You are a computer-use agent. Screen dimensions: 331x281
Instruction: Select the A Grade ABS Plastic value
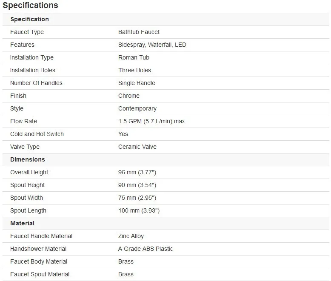tap(146, 249)
